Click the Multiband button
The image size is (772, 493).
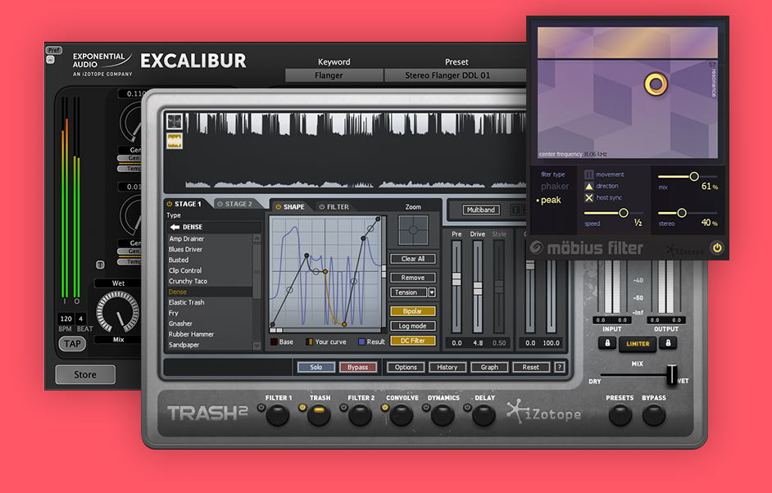[481, 210]
